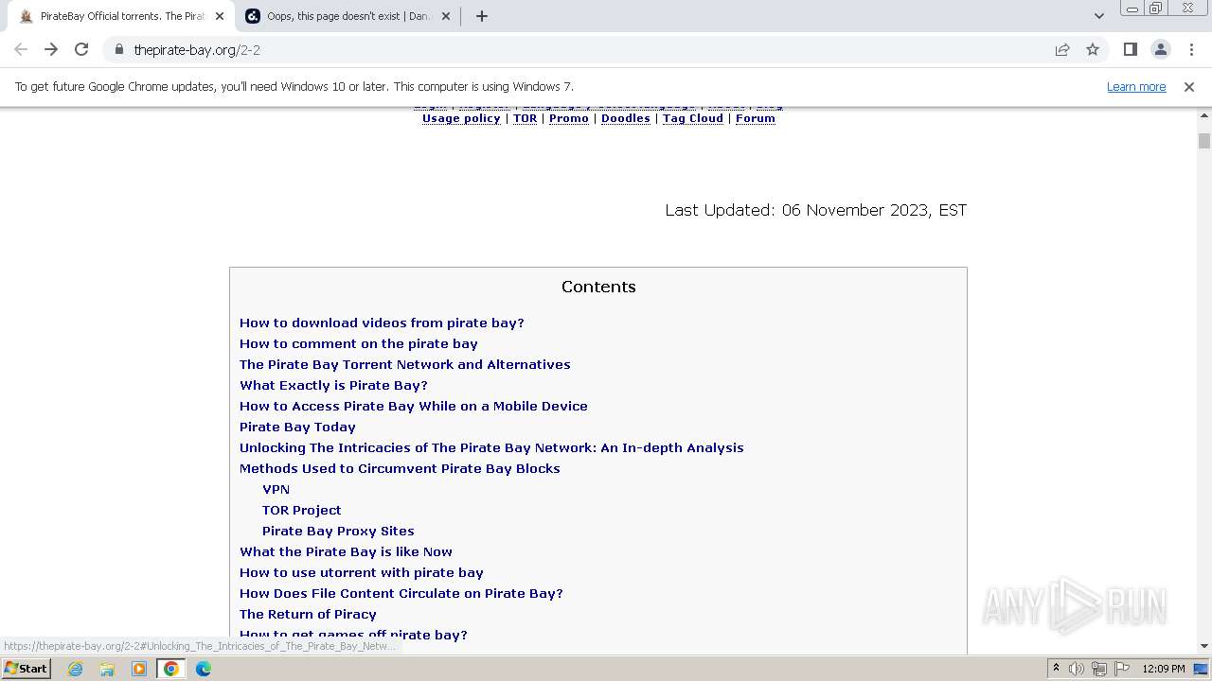
Task: Jump to 'The Return of Piracy'
Action: [308, 614]
